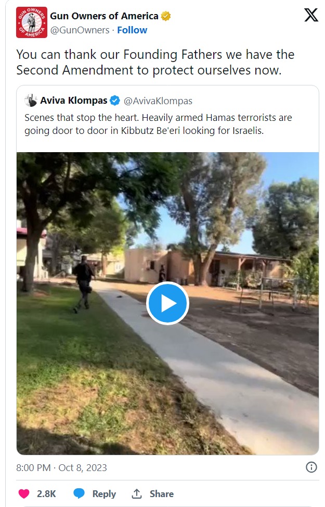325x507 pixels.
Task: Click the Share text button
Action: pyautogui.click(x=161, y=494)
